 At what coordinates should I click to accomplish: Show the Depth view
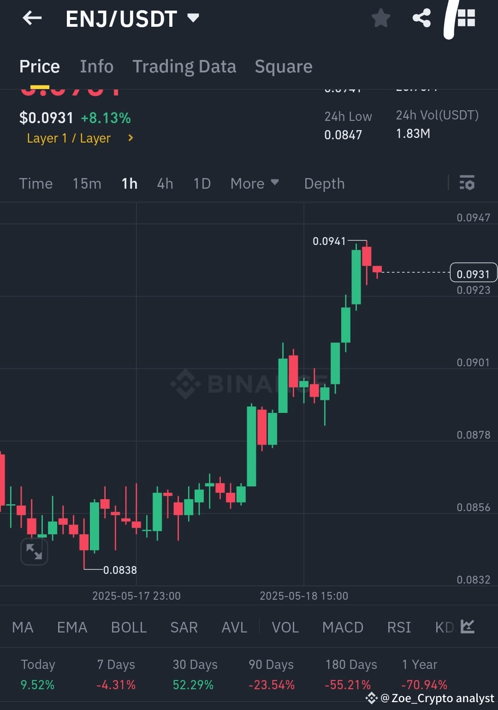click(324, 183)
